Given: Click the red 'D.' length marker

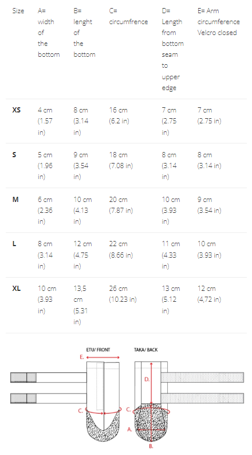Looking at the screenshot, I should click(x=147, y=379).
